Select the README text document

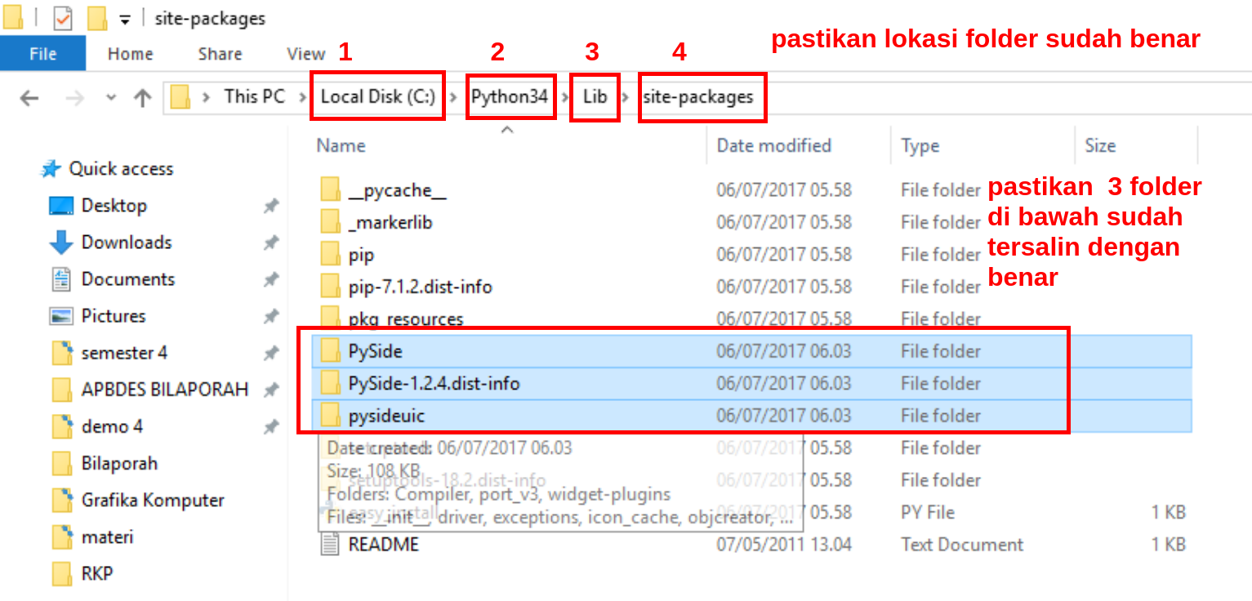(383, 544)
